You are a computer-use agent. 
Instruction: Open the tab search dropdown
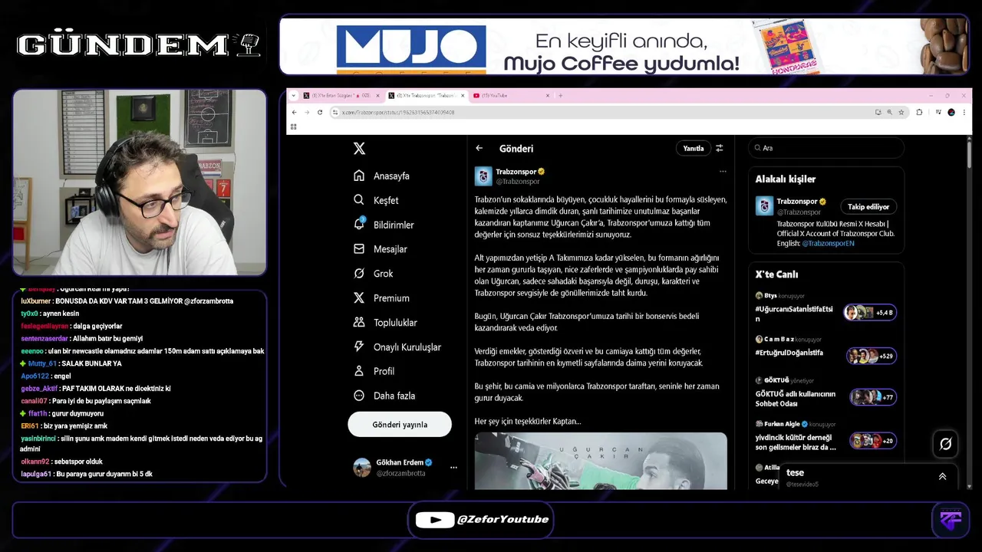point(293,96)
